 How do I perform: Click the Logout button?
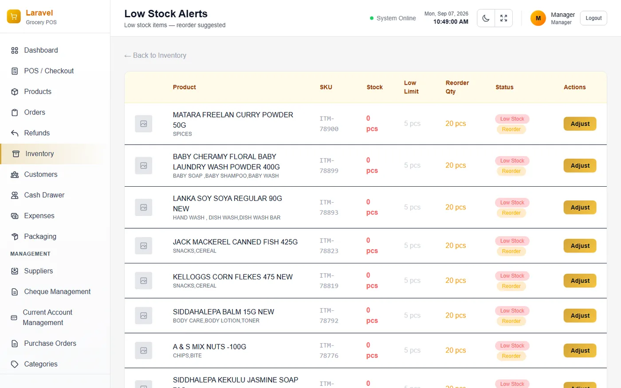(593, 18)
